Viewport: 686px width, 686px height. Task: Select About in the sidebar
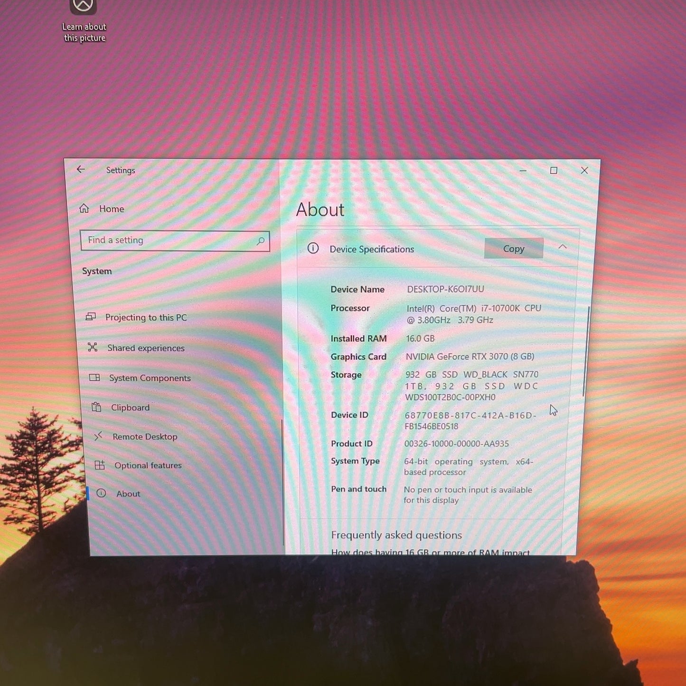coord(128,494)
